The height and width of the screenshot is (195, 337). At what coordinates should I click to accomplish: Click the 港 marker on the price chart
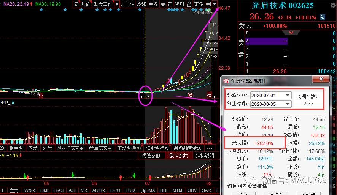click(190, 95)
